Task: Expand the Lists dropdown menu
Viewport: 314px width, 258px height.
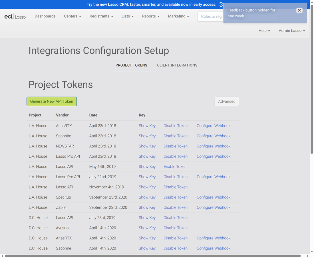Action: (128, 16)
